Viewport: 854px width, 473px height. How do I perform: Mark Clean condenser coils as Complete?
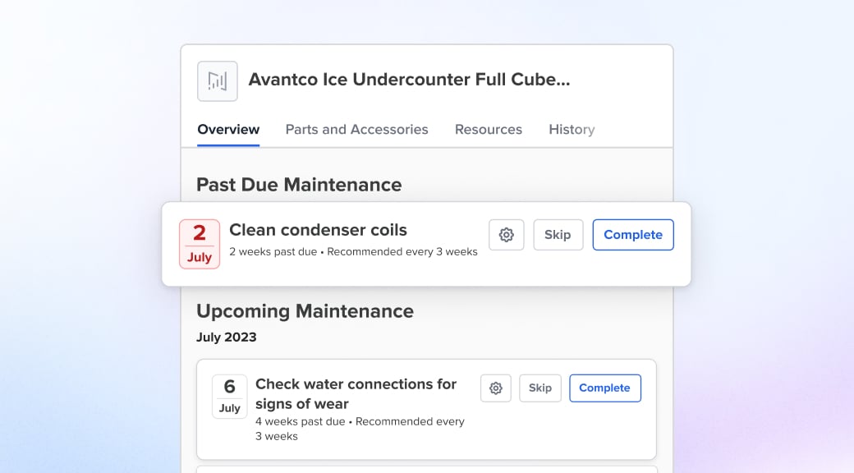point(633,235)
